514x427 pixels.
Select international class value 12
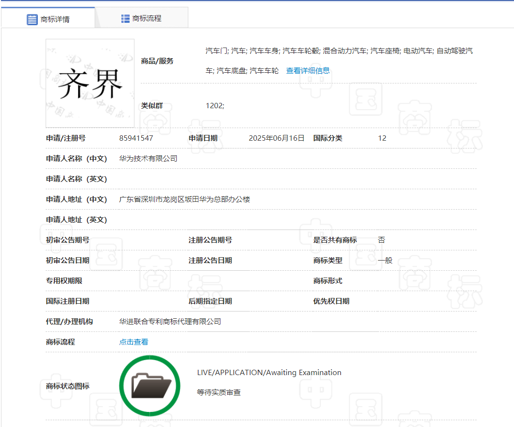(382, 138)
